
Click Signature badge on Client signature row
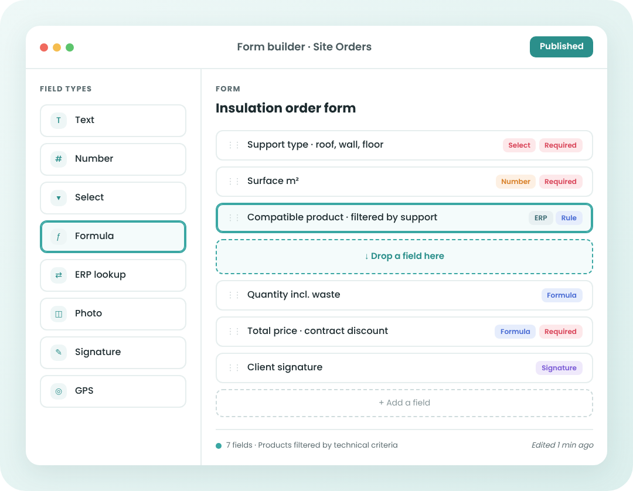[x=559, y=368]
